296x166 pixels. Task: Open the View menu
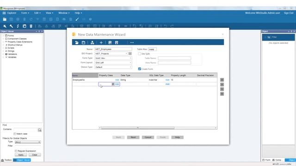coord(49,13)
